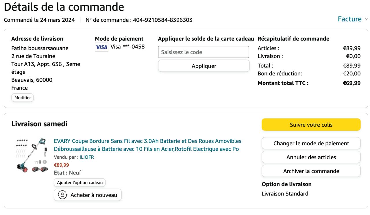
Task: Click the Modifier address button
Action: pos(23,98)
